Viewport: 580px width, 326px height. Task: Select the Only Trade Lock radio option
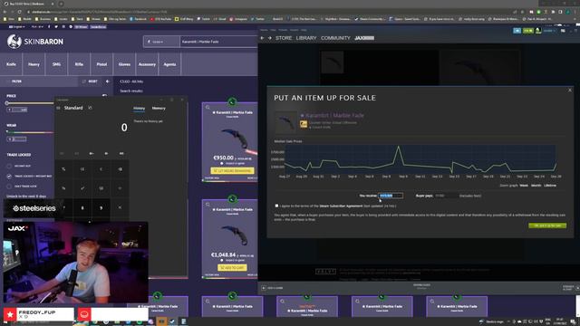(9, 187)
